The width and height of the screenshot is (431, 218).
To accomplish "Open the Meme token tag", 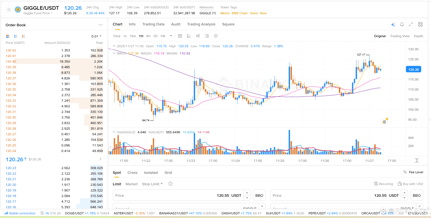I will [x=225, y=13].
